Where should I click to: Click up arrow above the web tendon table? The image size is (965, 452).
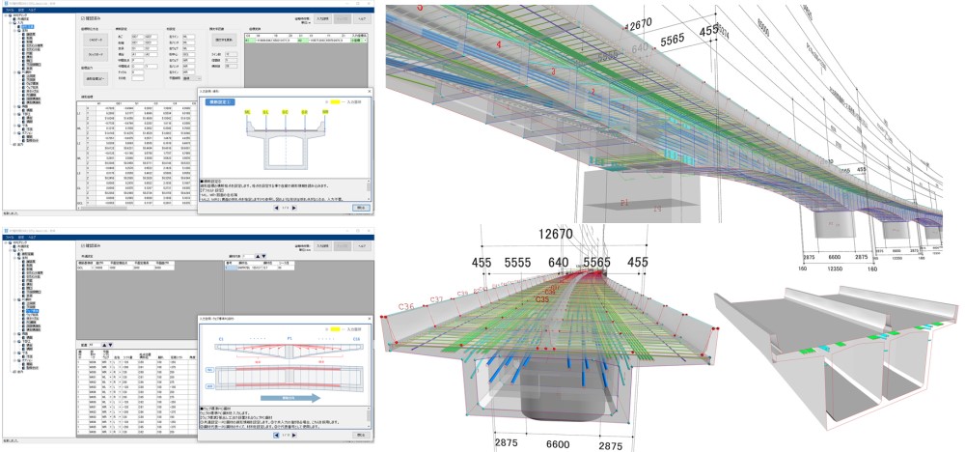click(104, 346)
